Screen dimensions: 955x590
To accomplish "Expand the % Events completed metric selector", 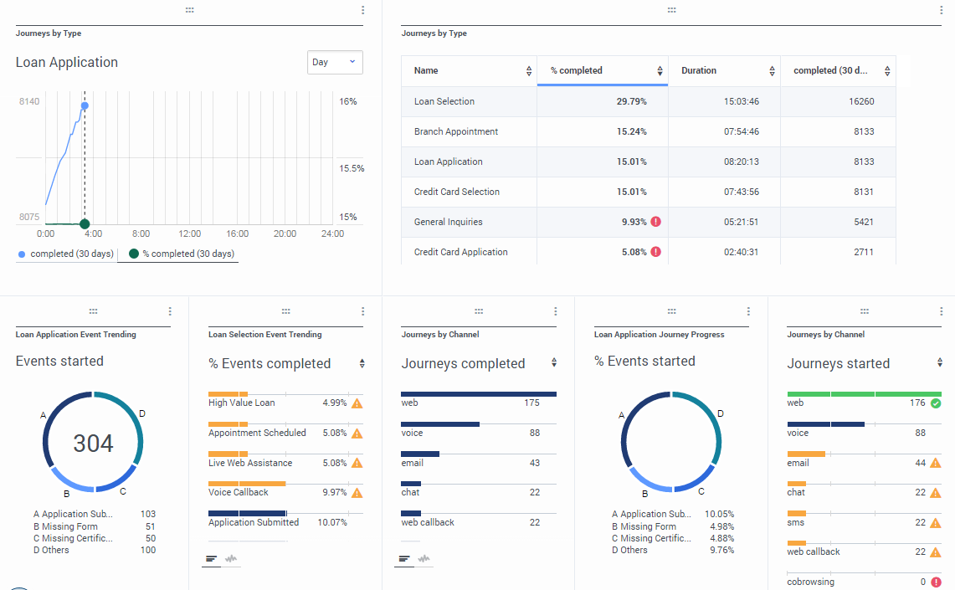I will pos(362,364).
